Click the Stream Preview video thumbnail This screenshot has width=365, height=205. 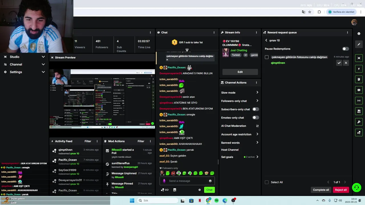point(102,99)
